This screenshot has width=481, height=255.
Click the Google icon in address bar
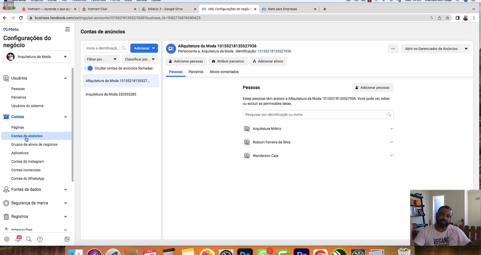point(431,18)
